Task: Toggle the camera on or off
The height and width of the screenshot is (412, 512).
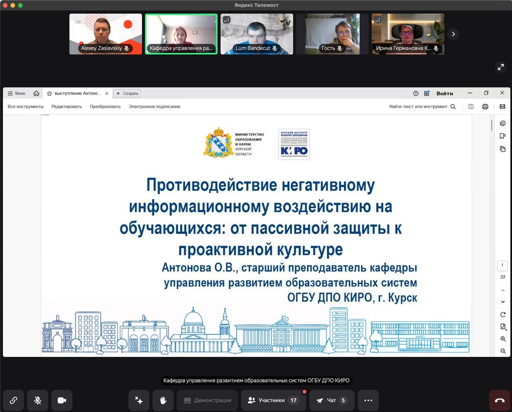Action: (x=62, y=400)
